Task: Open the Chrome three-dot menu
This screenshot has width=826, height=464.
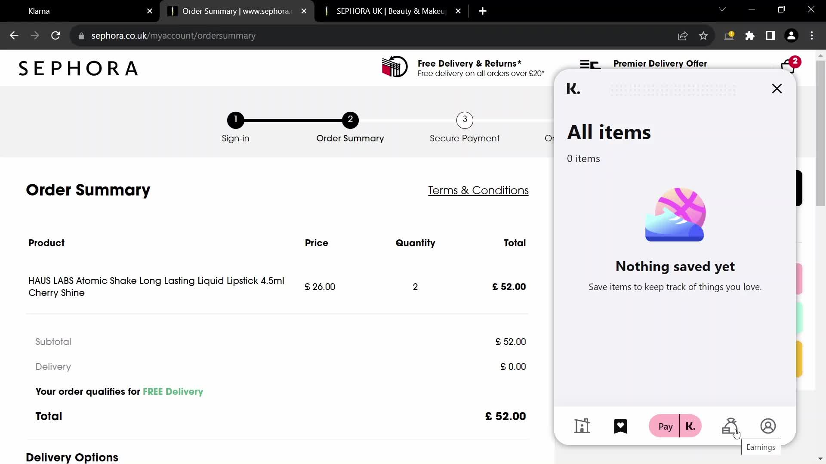Action: point(812,36)
